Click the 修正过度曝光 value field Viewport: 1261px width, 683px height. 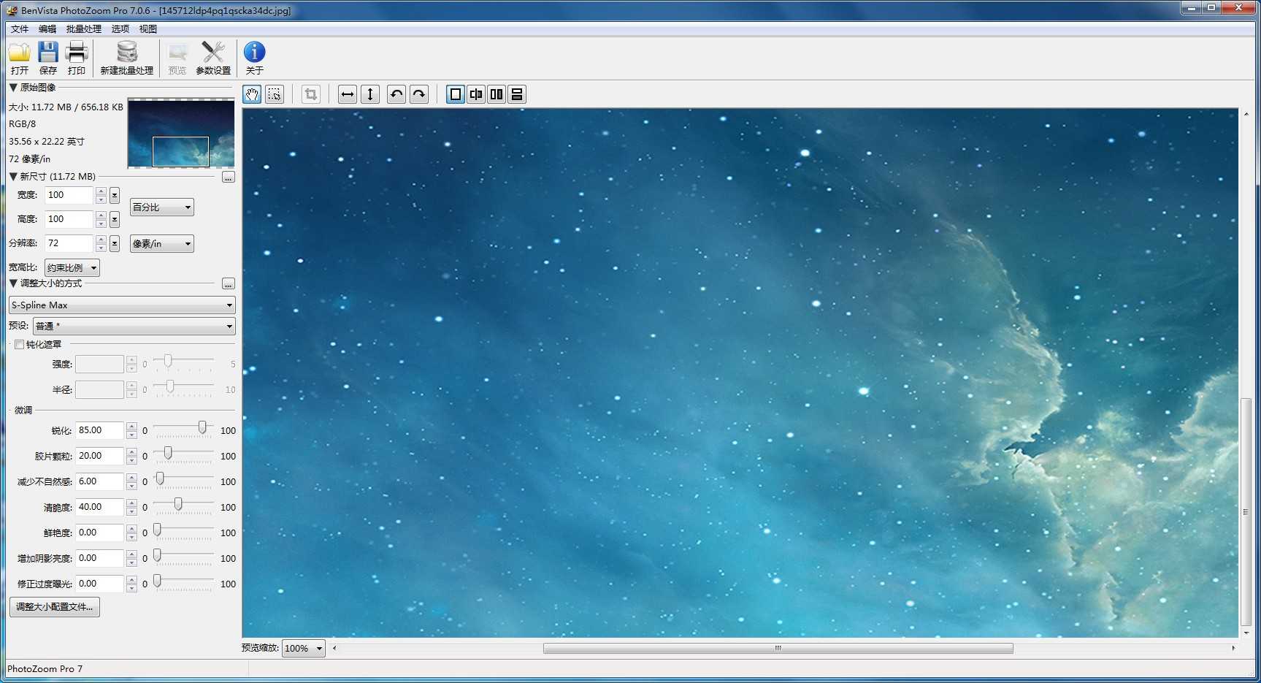click(100, 584)
